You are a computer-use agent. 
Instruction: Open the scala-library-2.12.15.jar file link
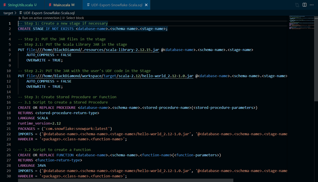coord(93,50)
